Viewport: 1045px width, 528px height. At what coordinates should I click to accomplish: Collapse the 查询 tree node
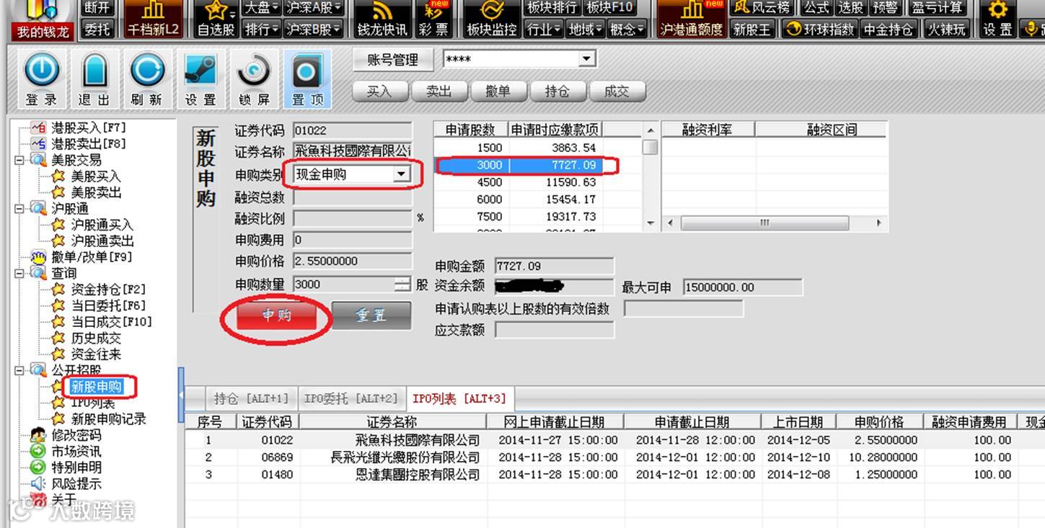(x=19, y=273)
